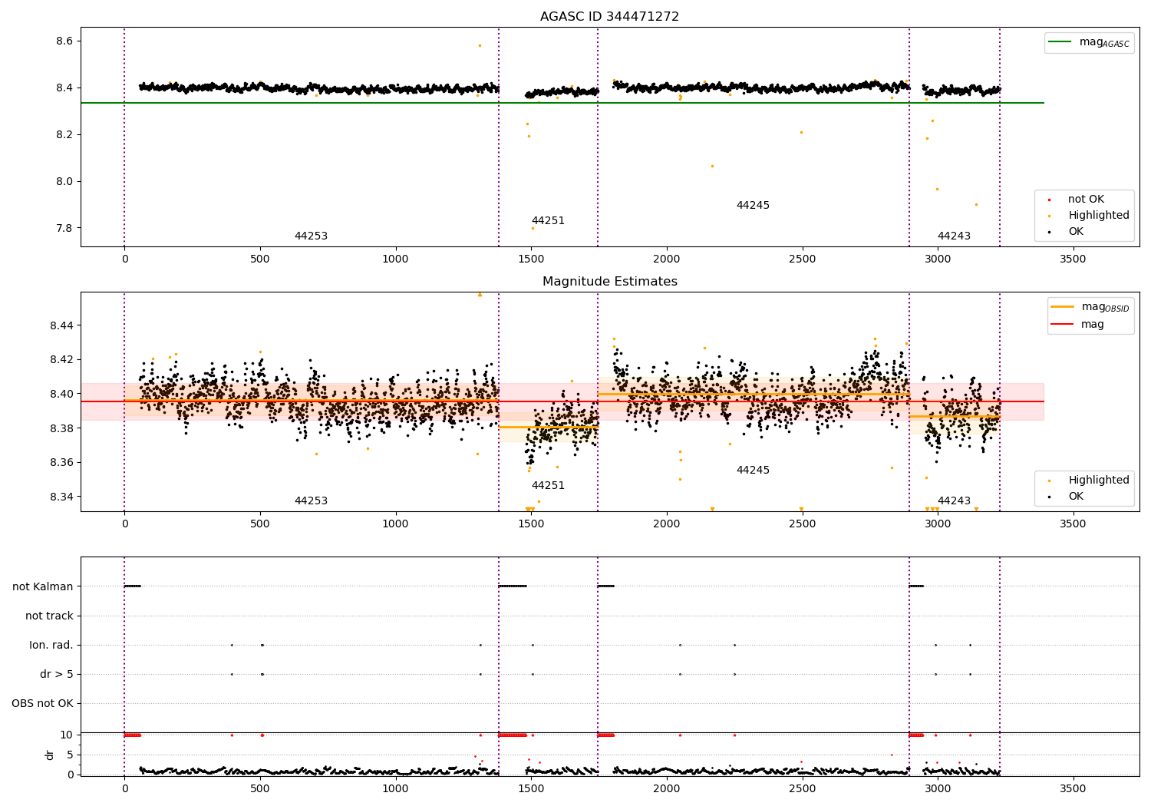Click the 8.44 y-axis tick label

click(61, 326)
